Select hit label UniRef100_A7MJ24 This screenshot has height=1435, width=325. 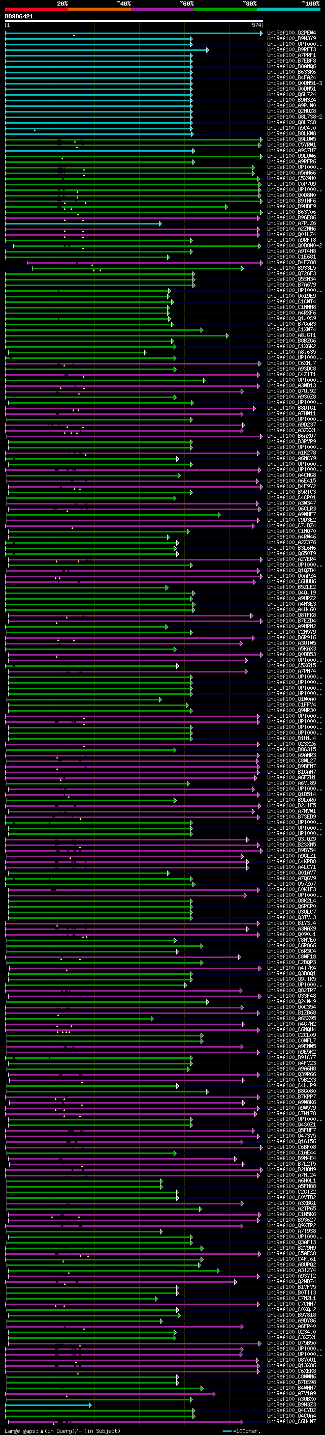[291, 1175]
